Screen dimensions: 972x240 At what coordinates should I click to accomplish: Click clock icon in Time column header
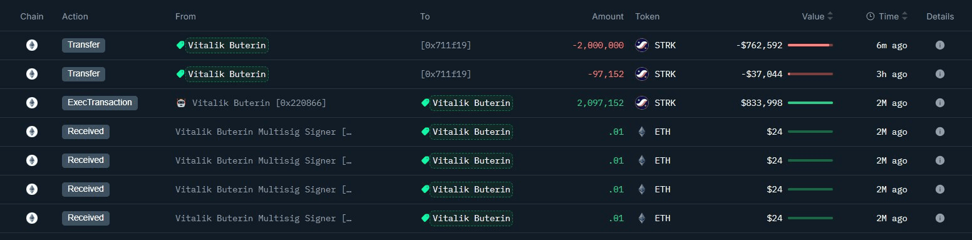click(x=870, y=17)
